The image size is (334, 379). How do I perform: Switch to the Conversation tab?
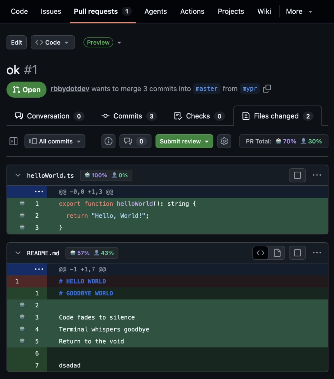49,116
